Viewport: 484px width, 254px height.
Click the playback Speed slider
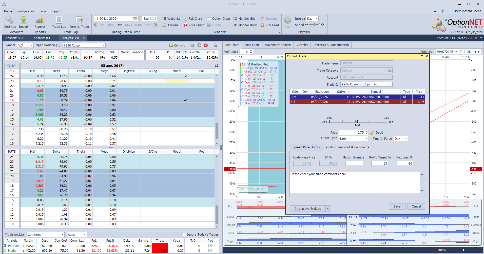point(314,25)
